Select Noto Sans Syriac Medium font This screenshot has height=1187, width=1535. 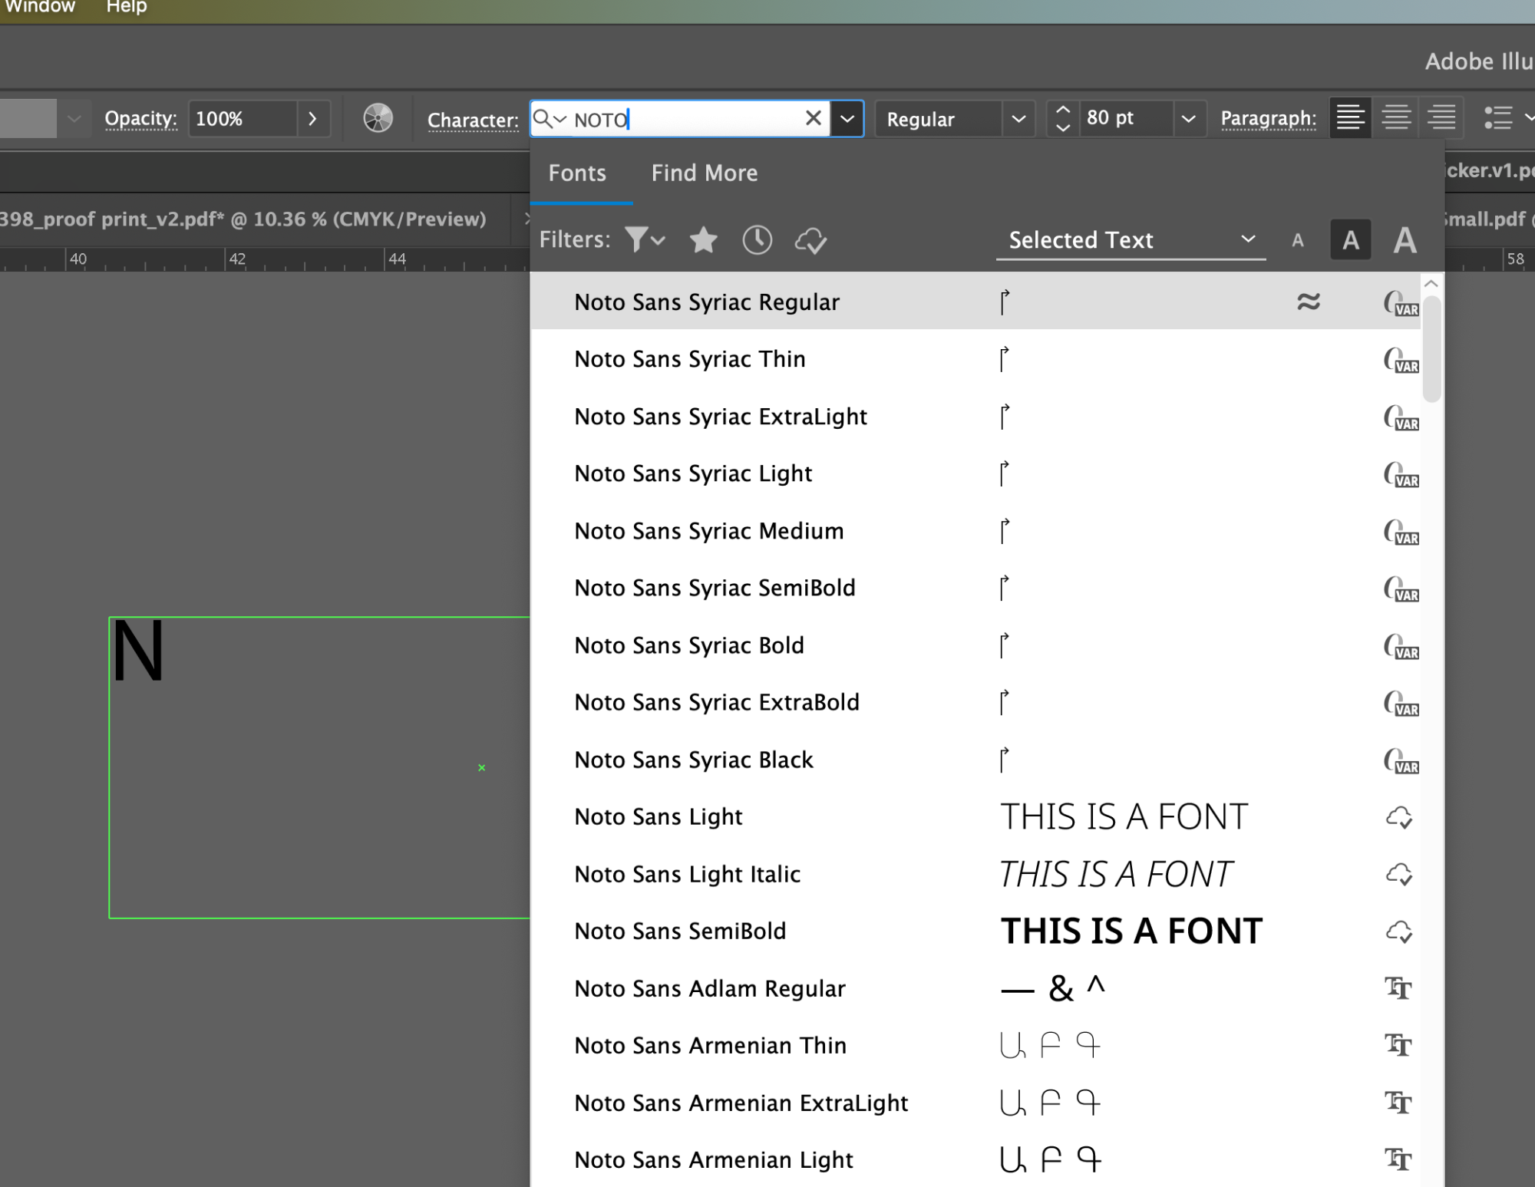975,531
